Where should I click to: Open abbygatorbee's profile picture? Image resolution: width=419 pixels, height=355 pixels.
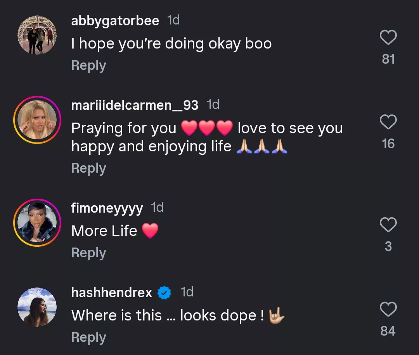pyautogui.click(x=37, y=35)
